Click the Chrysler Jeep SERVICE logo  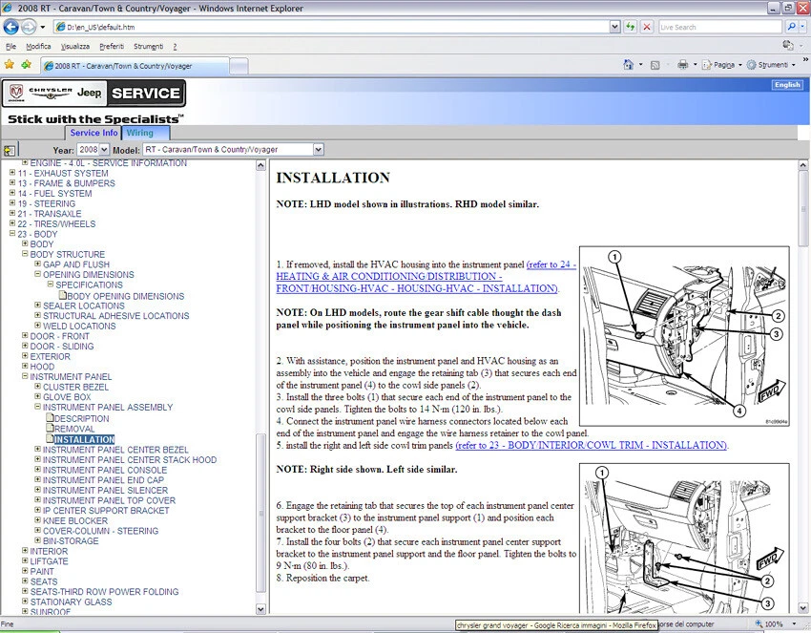click(x=95, y=95)
